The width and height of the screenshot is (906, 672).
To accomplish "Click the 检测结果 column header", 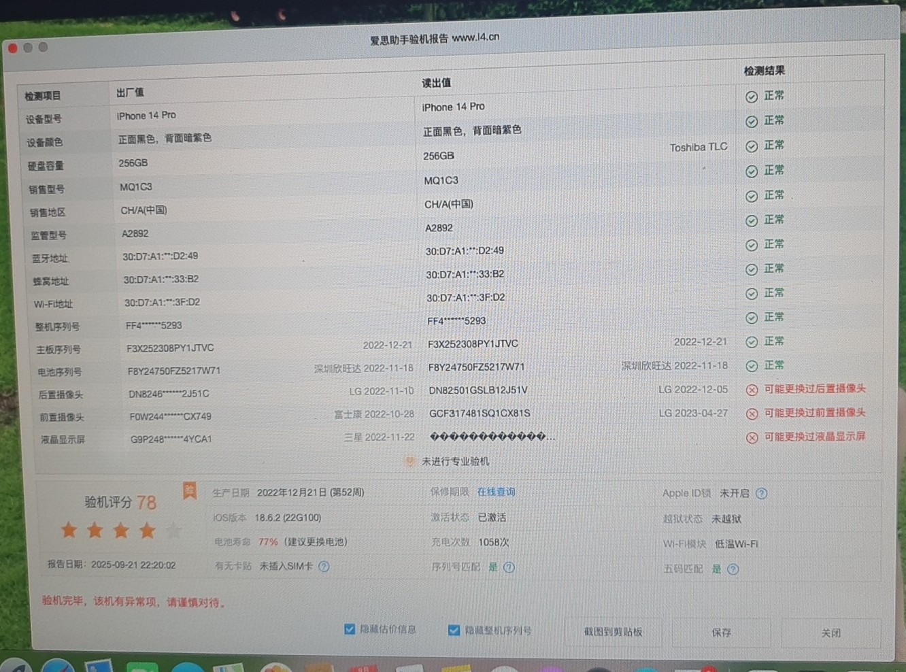I will pos(764,71).
